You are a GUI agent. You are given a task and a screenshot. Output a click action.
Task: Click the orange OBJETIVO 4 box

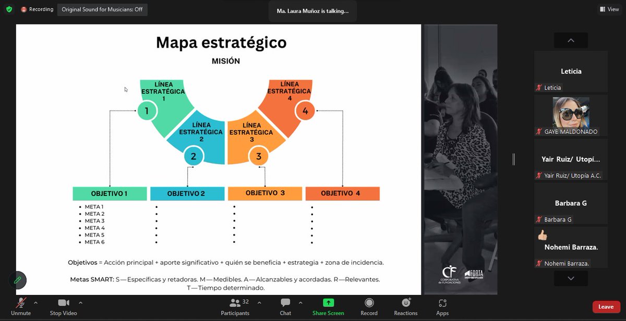[x=342, y=193]
